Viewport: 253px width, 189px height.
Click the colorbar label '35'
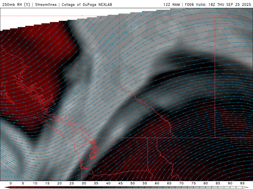(x=96, y=183)
